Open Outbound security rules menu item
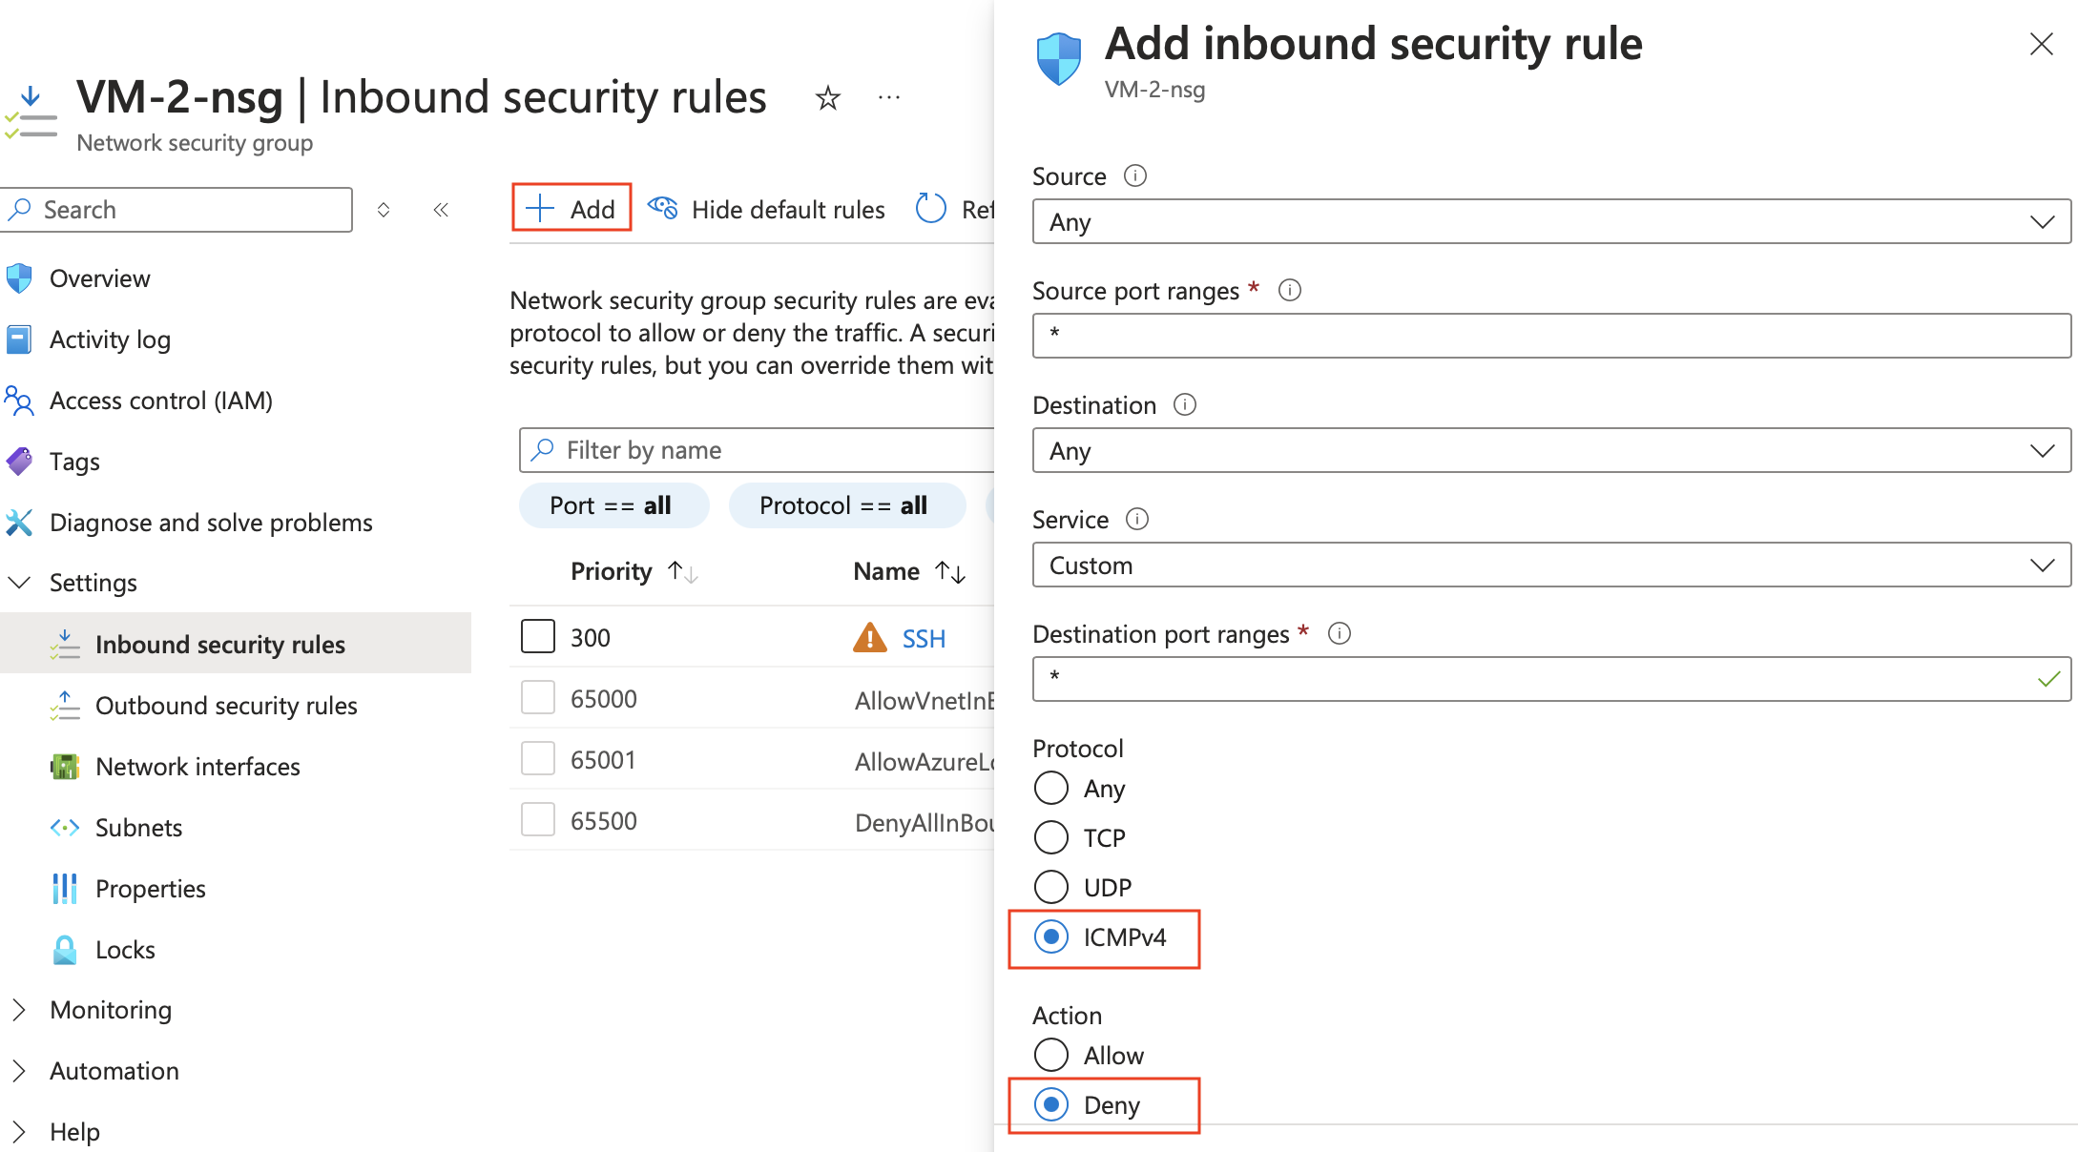 (226, 706)
